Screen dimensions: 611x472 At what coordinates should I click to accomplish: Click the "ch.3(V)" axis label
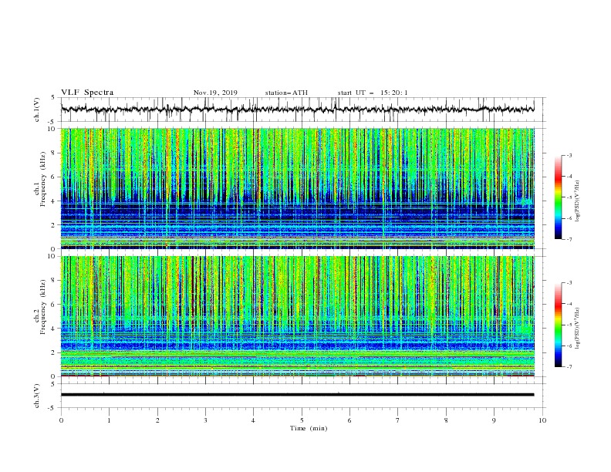point(37,396)
